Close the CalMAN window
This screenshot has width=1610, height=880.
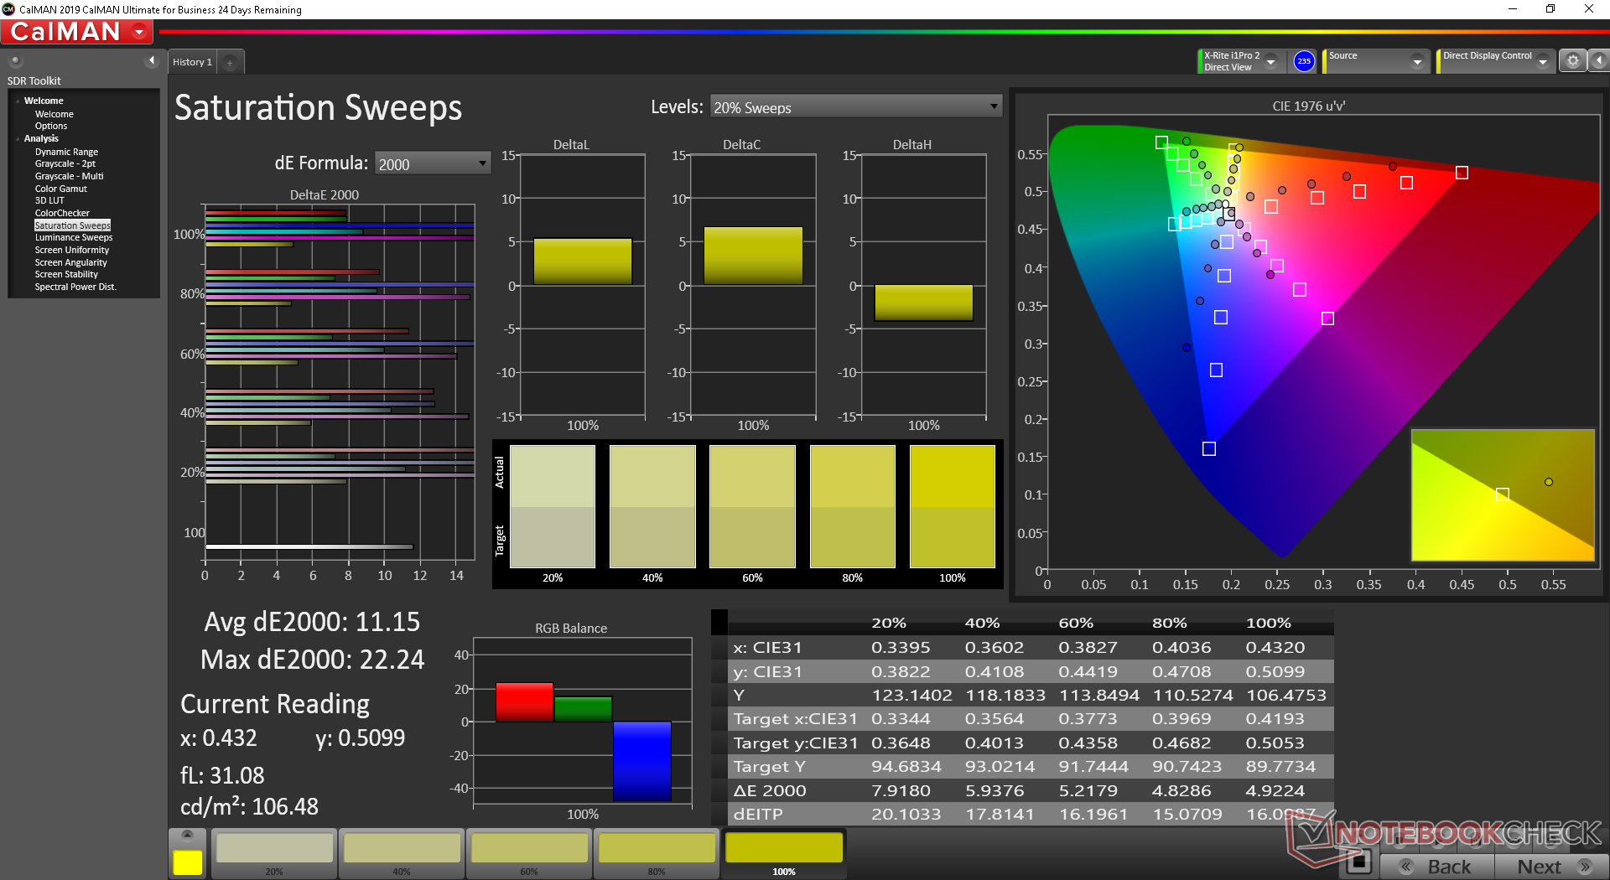1589,9
